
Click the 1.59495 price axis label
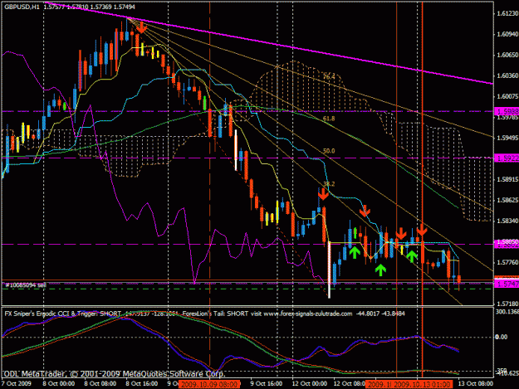[x=507, y=138]
